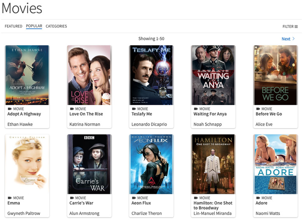Viewport: 303px width, 221px height.
Task: Open the Carrie's War poster
Action: pos(89,164)
